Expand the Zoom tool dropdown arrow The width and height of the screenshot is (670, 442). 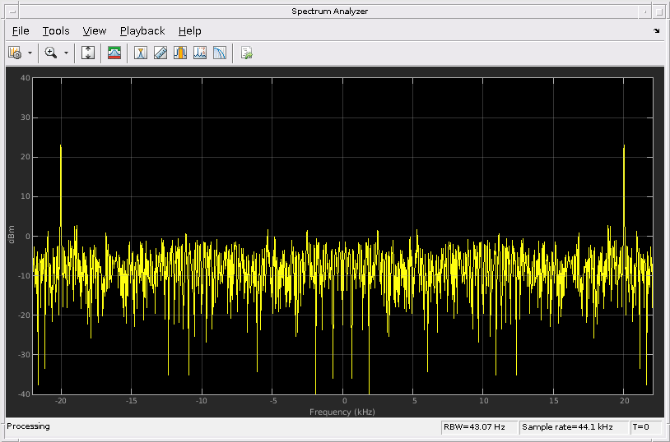(67, 53)
